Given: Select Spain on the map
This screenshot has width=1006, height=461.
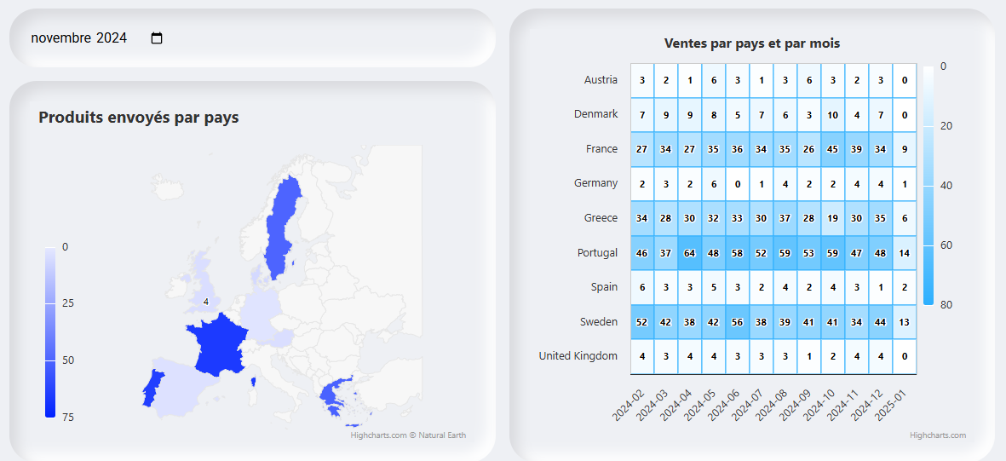Looking at the screenshot, I should click(183, 385).
